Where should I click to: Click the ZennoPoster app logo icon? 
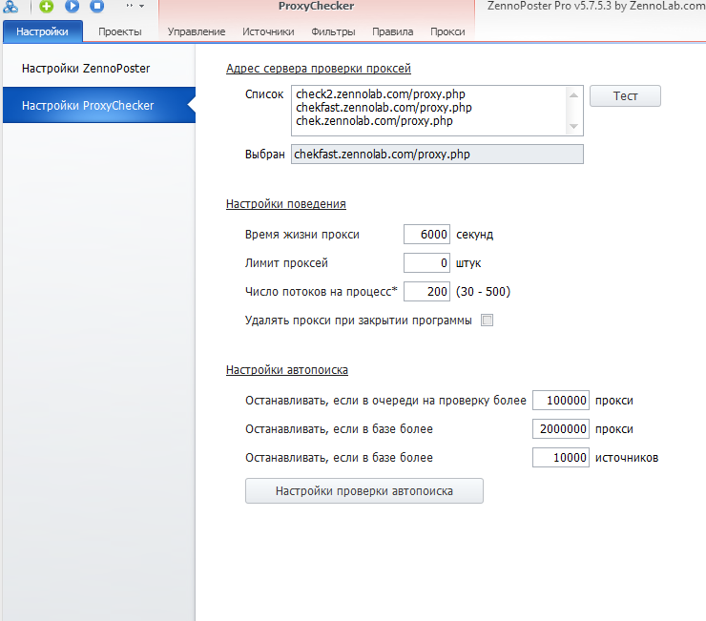[x=10, y=7]
